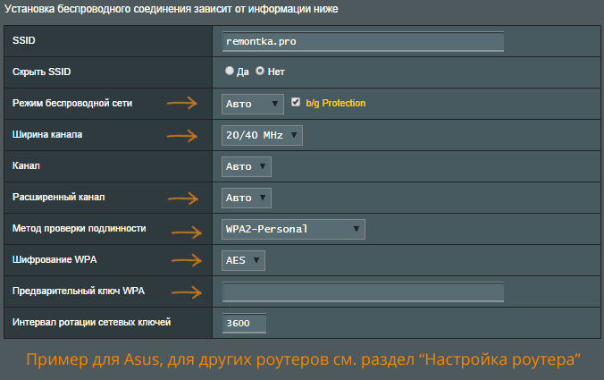Viewport: 604px width, 380px height.
Task: Select 'Да' to hide the SSID
Action: 230,71
